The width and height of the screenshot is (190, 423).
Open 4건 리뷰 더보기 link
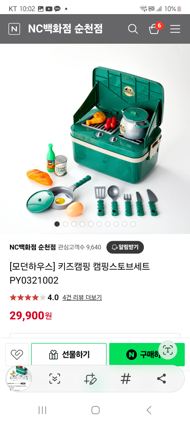point(82,298)
